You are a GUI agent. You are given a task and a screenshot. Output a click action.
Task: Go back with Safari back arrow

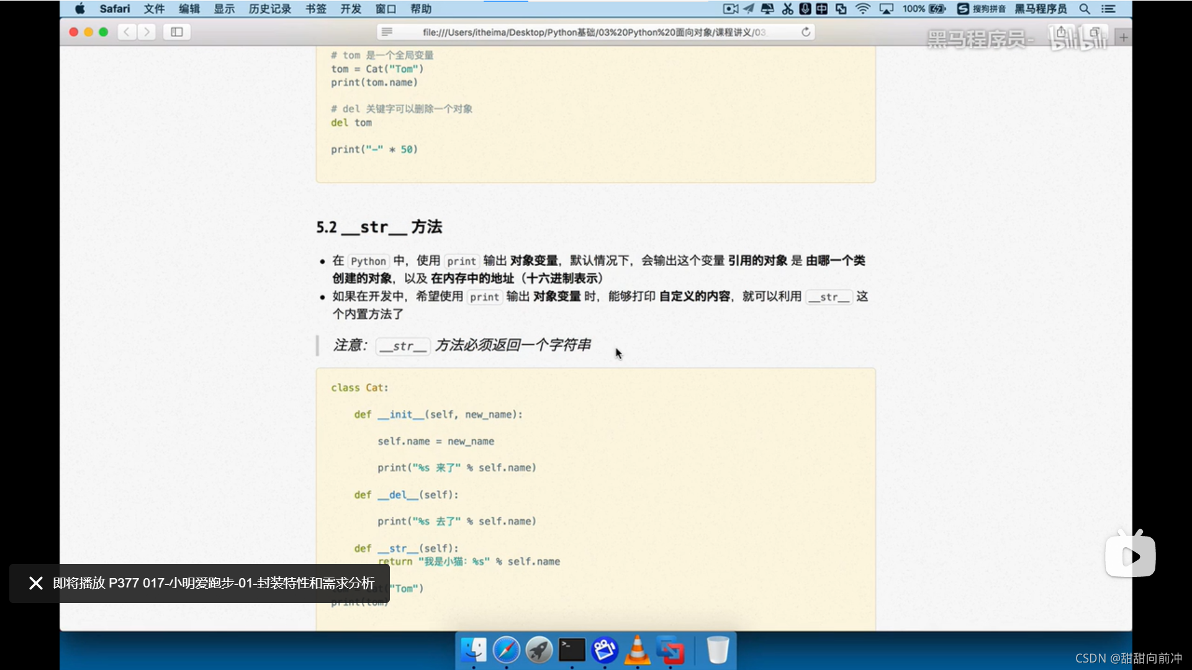(x=127, y=32)
